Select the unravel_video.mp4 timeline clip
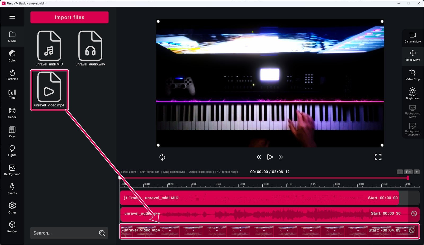Image resolution: width=424 pixels, height=245 pixels. point(270,232)
